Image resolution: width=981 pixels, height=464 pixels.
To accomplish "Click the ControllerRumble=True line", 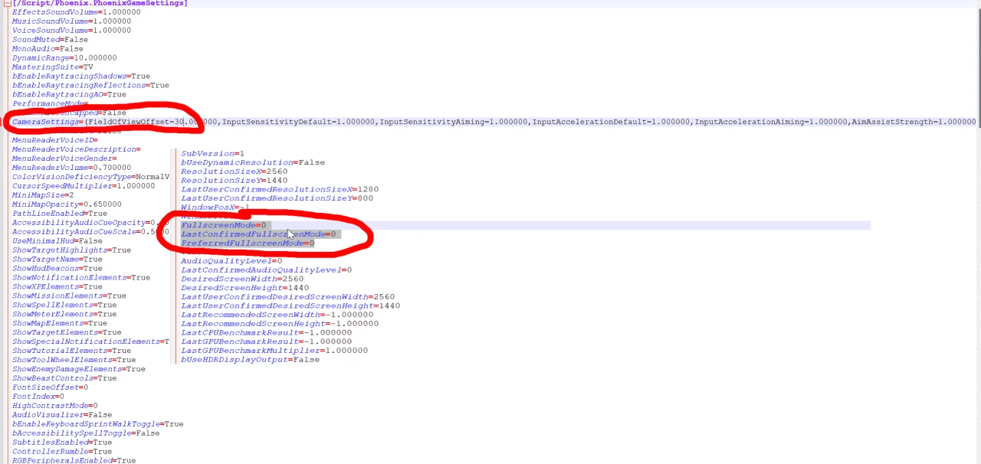I will 62,453.
